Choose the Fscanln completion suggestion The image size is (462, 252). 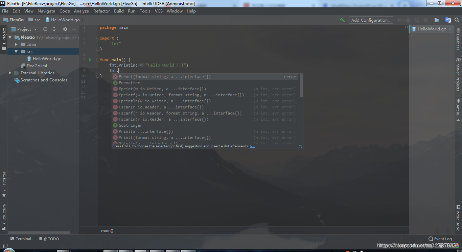click(x=205, y=119)
